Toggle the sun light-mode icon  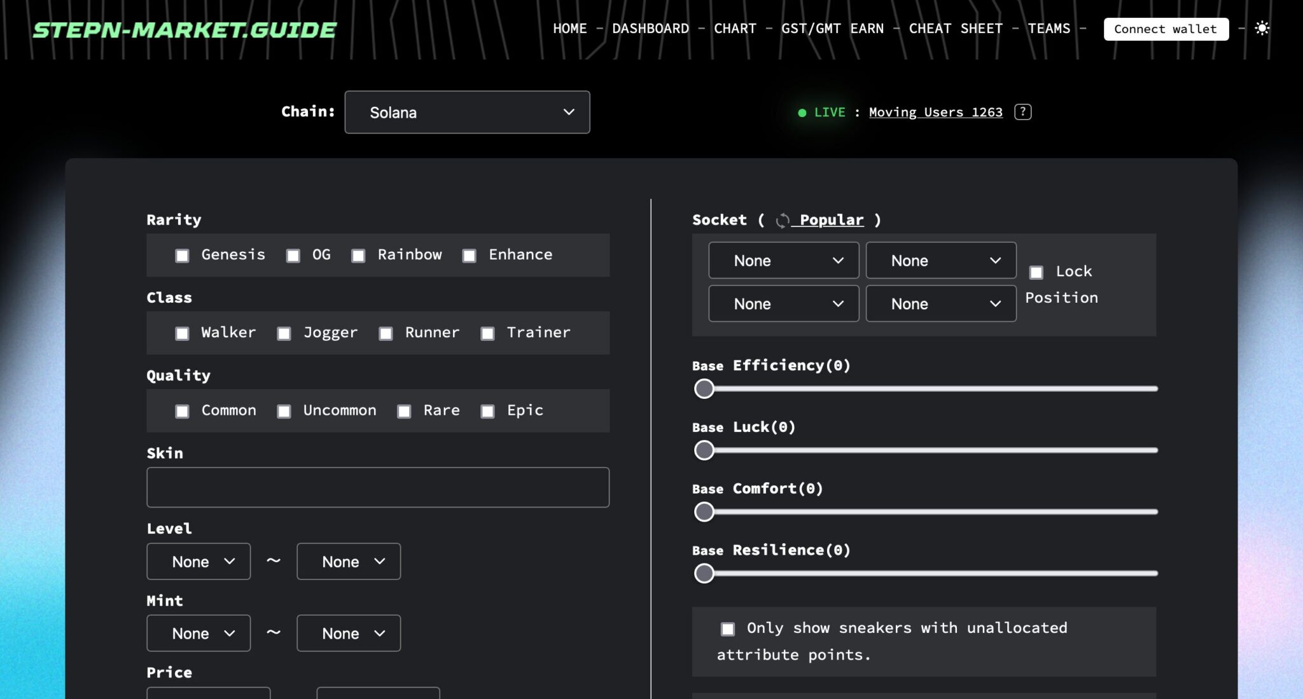click(1262, 29)
